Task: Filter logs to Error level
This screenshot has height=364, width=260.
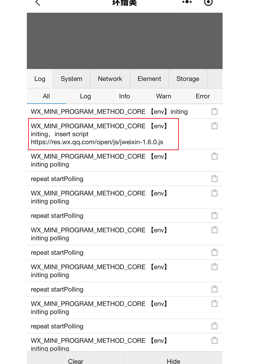Action: click(203, 96)
